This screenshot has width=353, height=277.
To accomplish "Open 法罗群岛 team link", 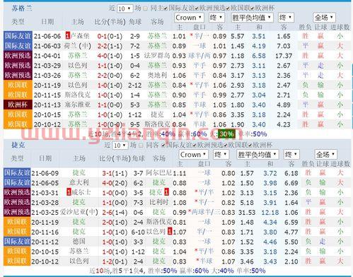I will pos(157,56).
